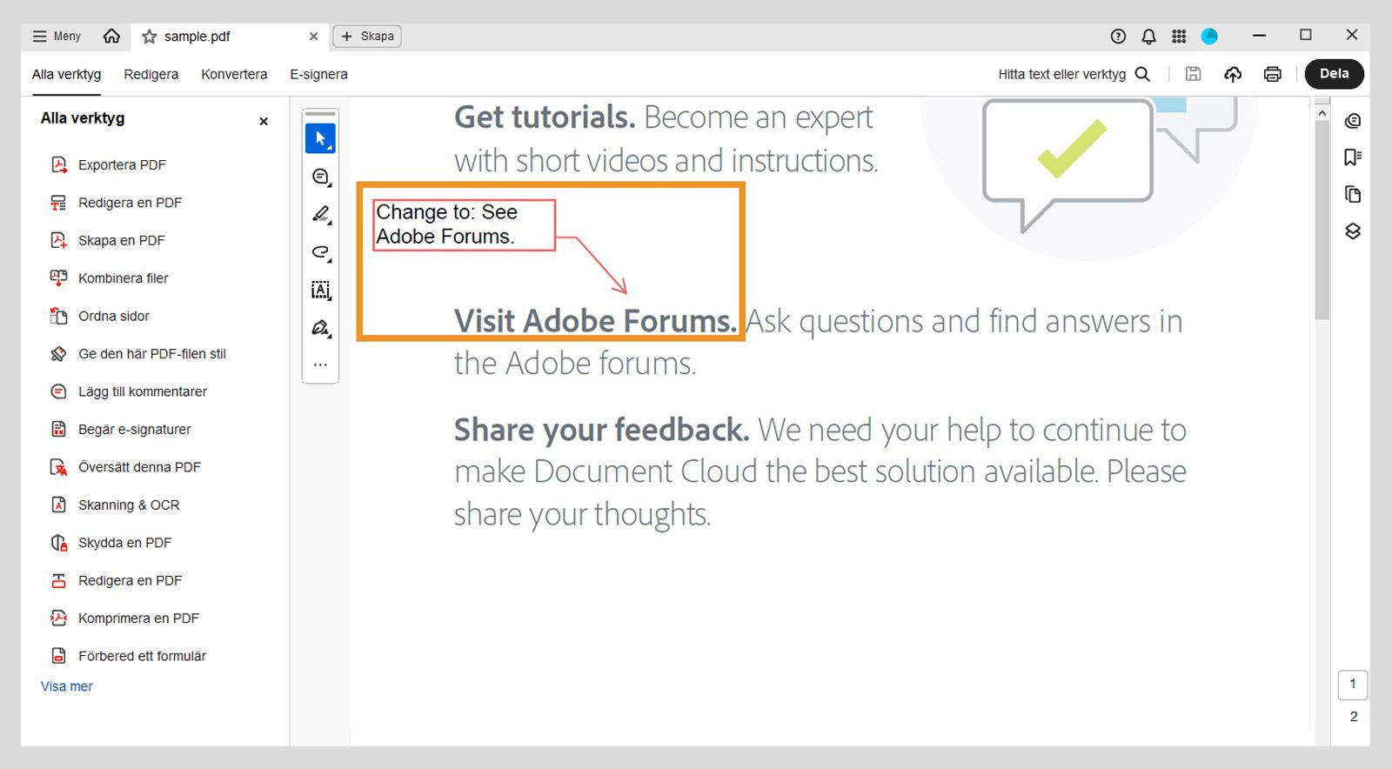Image resolution: width=1392 pixels, height=769 pixels.
Task: Expand the three-dots more tools menu
Action: 320,364
